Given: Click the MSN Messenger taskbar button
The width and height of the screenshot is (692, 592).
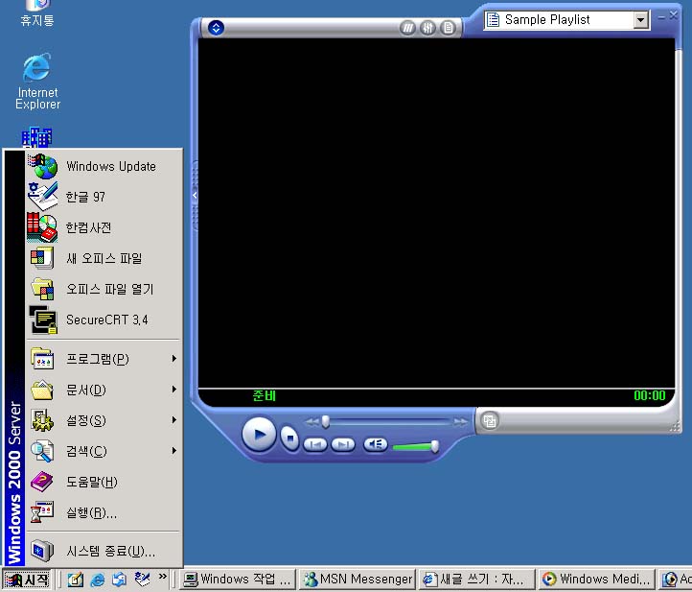Looking at the screenshot, I should (x=358, y=579).
